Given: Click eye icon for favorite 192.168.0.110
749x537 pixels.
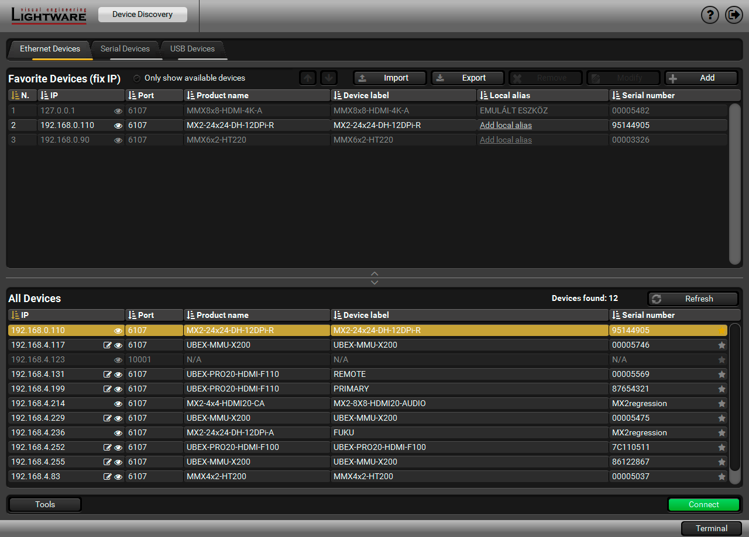Looking at the screenshot, I should coord(118,125).
